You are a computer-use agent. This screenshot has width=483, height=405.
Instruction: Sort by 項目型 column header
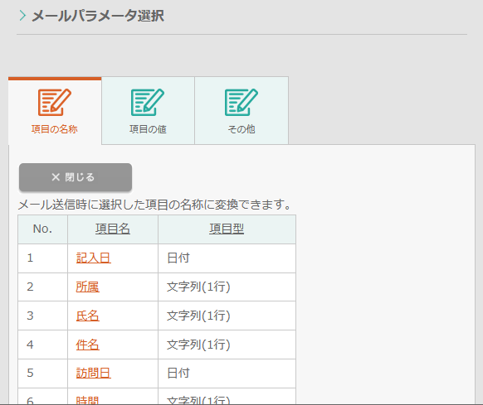227,229
